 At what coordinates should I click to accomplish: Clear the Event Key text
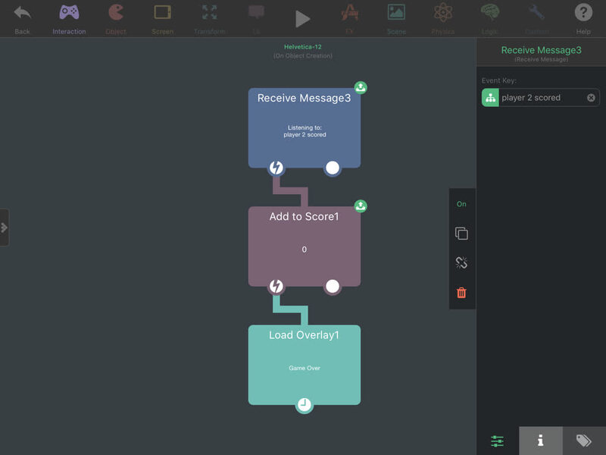point(591,98)
